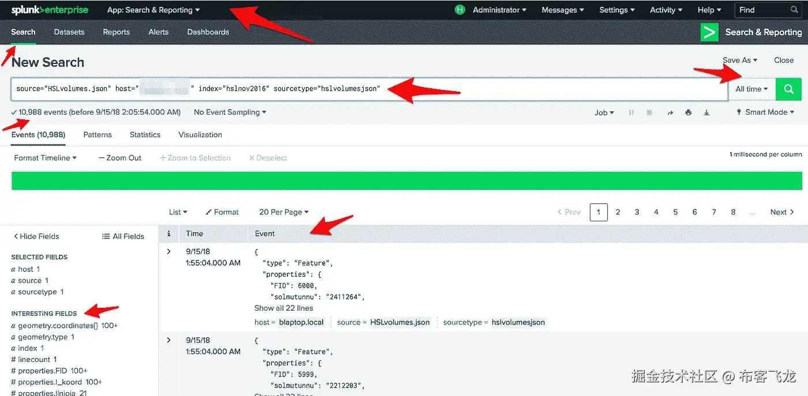Switch to the Visualization tab

(x=200, y=134)
